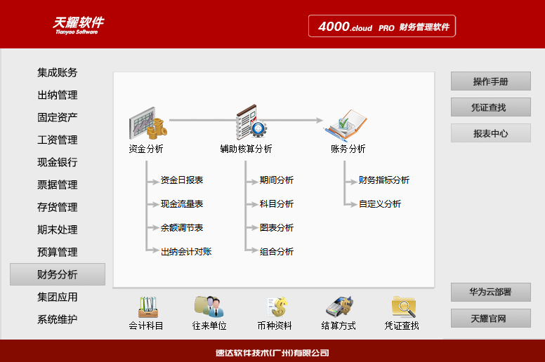Click the 天耀软件 logo
This screenshot has width=545, height=362.
tap(79, 25)
